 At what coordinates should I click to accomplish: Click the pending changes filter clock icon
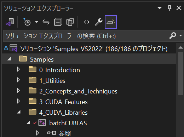click(x=27, y=22)
